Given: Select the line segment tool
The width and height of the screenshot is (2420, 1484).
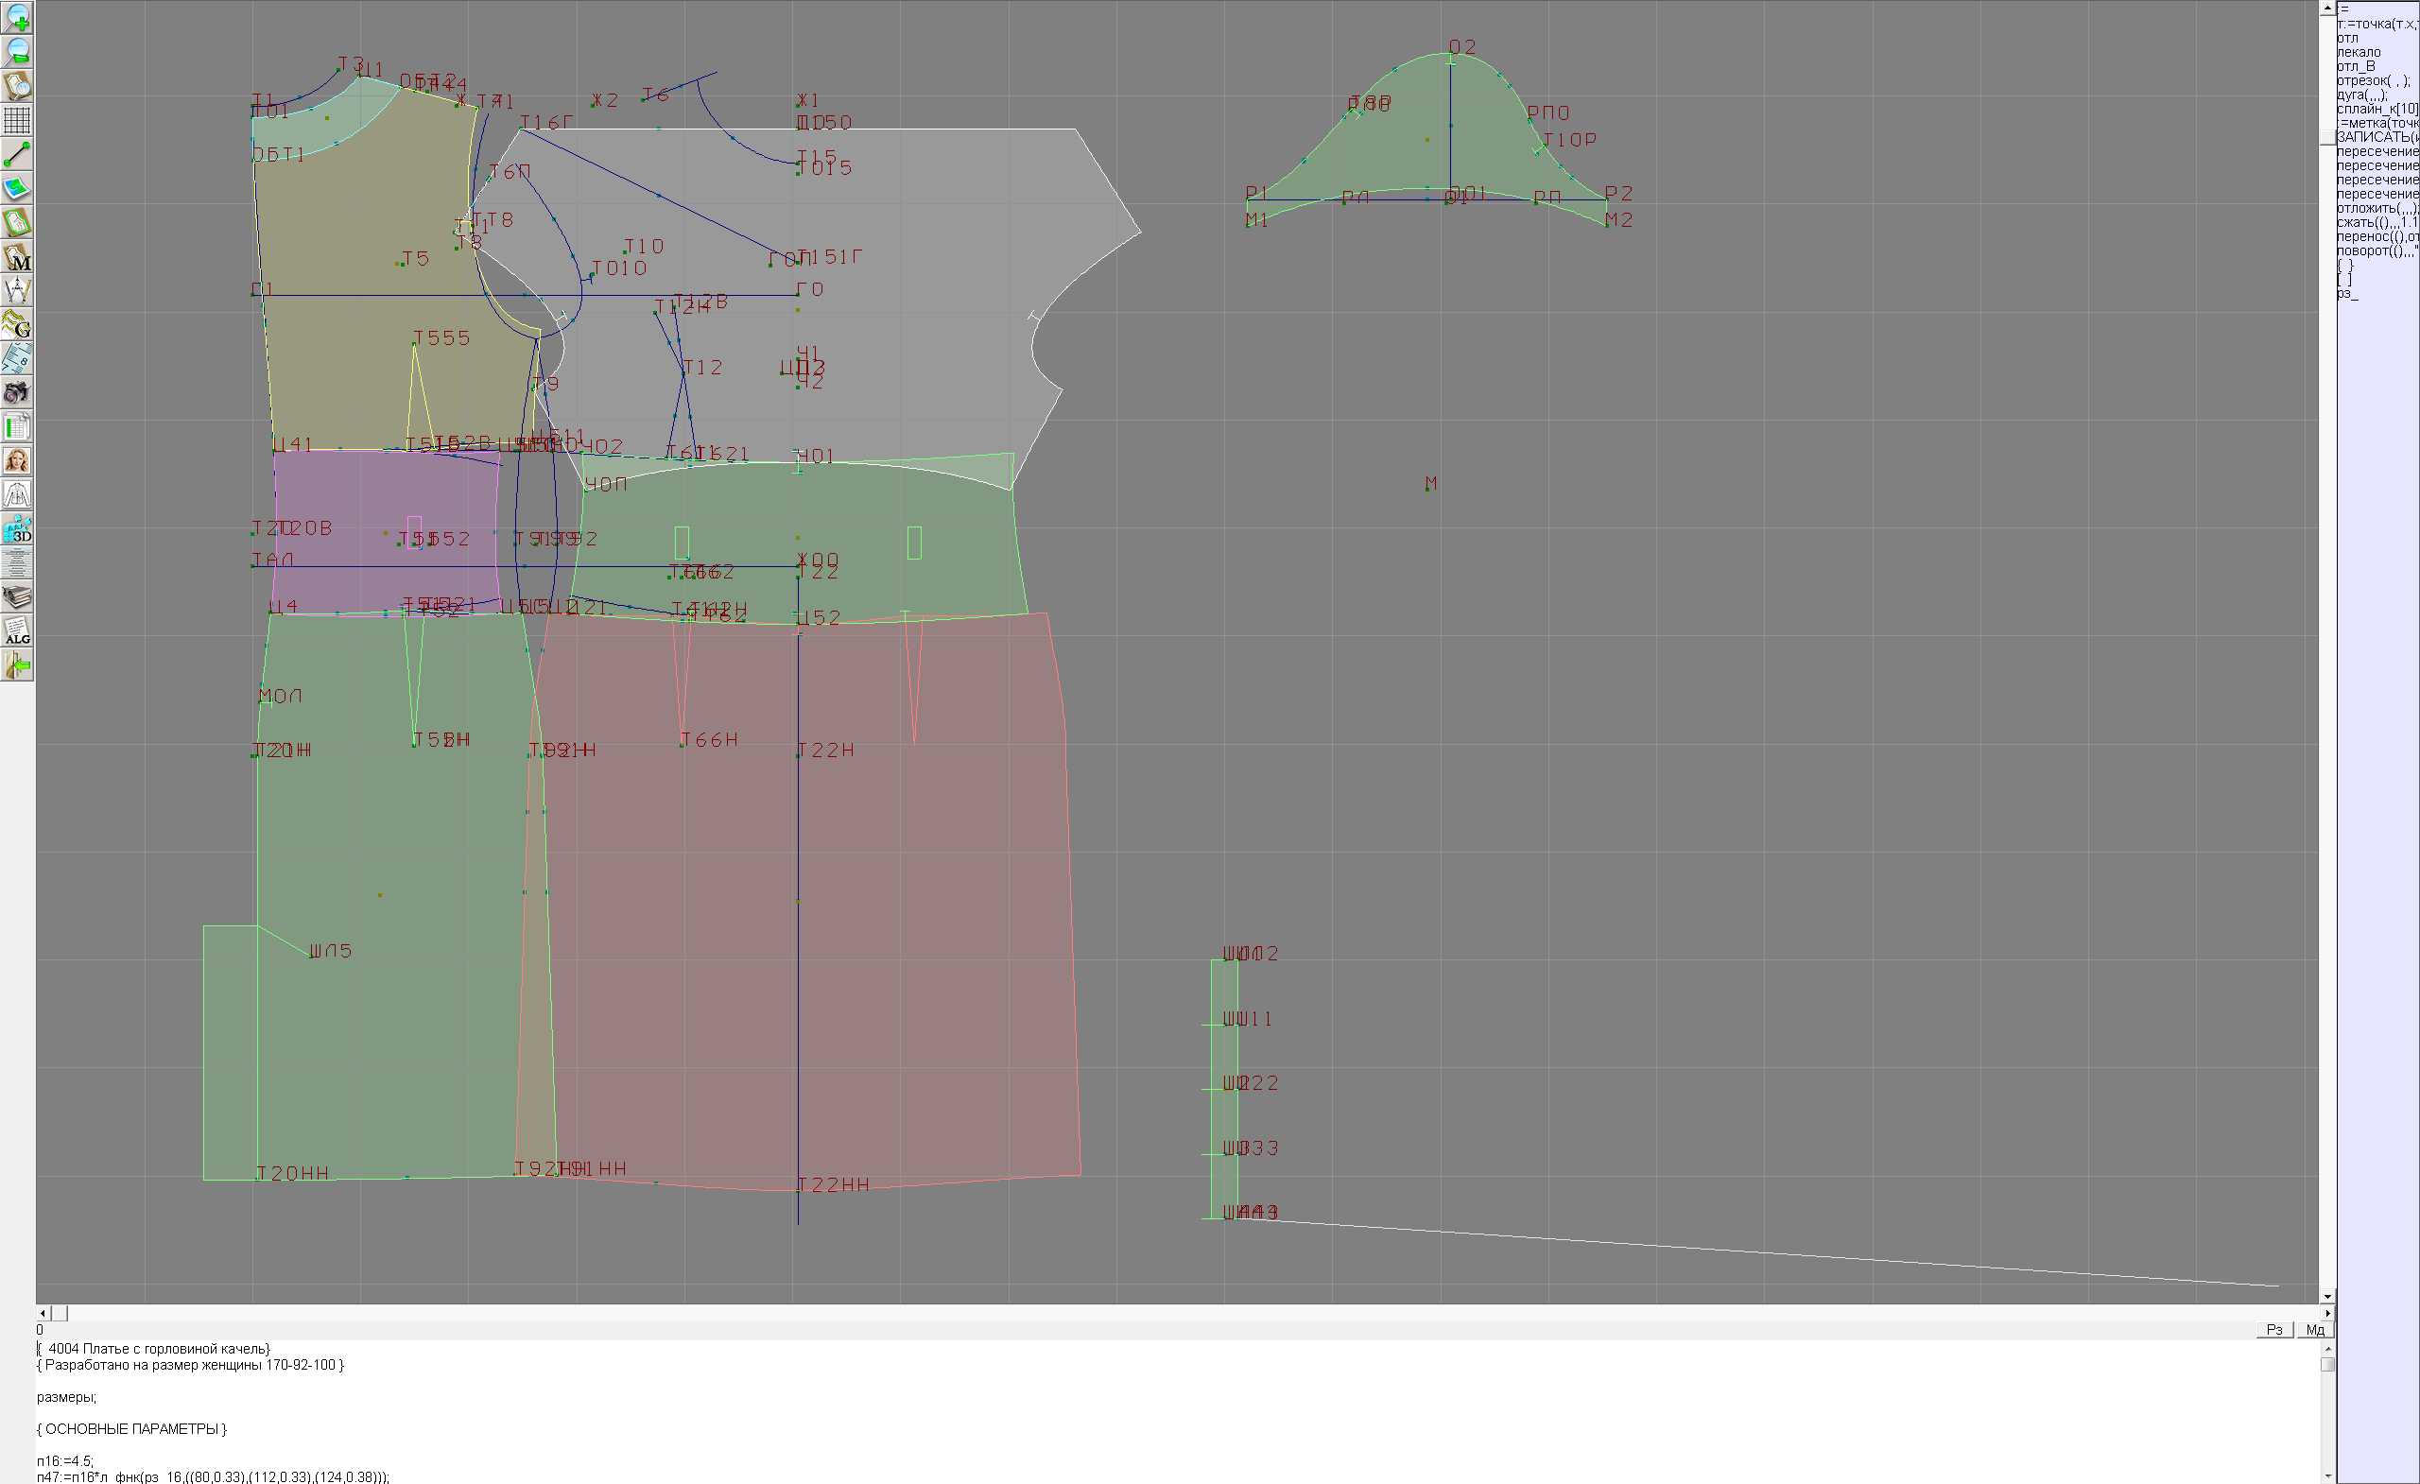Looking at the screenshot, I should click(x=17, y=154).
